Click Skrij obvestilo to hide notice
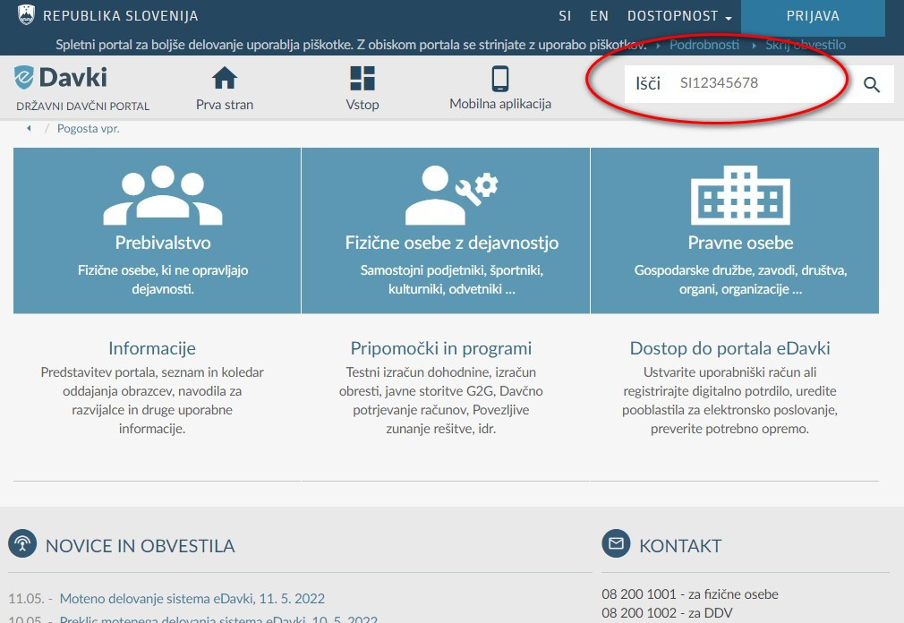 click(x=806, y=45)
